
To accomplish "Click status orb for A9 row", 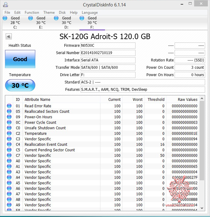I will coord(9,205).
